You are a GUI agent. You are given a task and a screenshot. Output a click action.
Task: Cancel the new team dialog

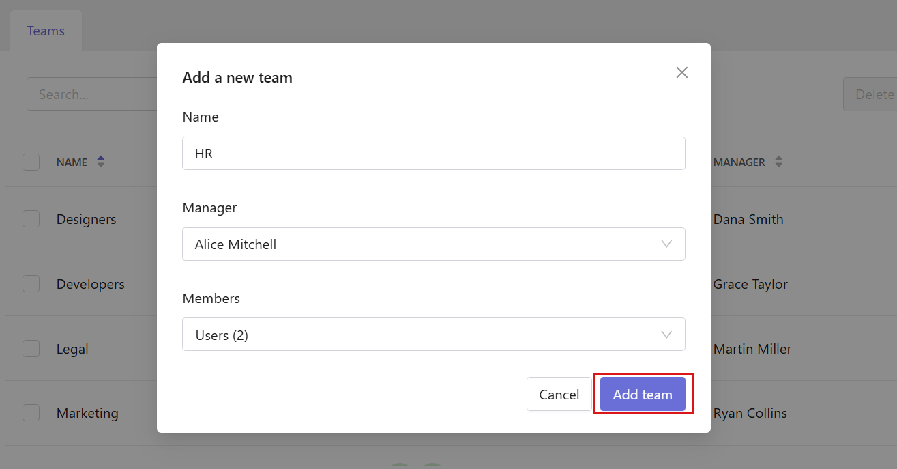click(559, 394)
